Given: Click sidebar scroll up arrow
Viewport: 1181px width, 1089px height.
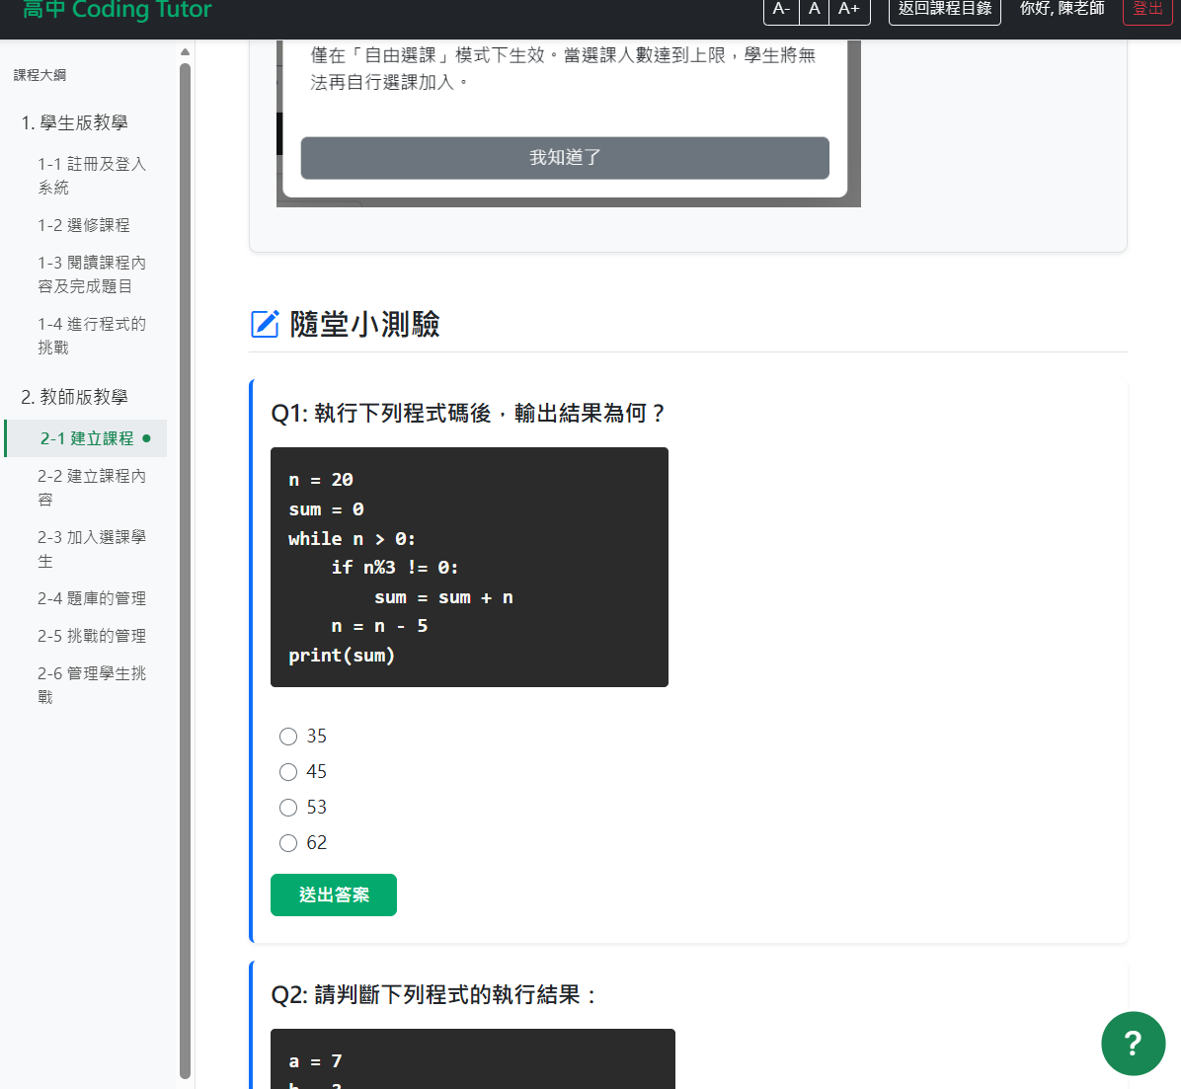Looking at the screenshot, I should point(185,51).
